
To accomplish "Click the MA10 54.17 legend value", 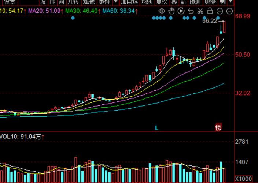I will pos(14,11).
